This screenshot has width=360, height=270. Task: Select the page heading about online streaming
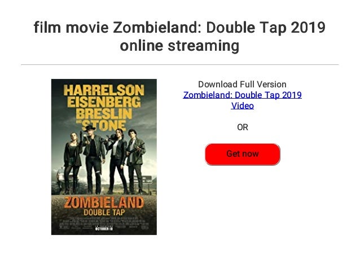coord(179,37)
